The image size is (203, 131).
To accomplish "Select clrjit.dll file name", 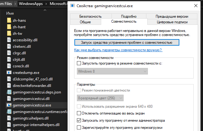I will click(x=19, y=60).
